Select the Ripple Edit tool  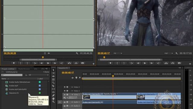(x=53, y=76)
